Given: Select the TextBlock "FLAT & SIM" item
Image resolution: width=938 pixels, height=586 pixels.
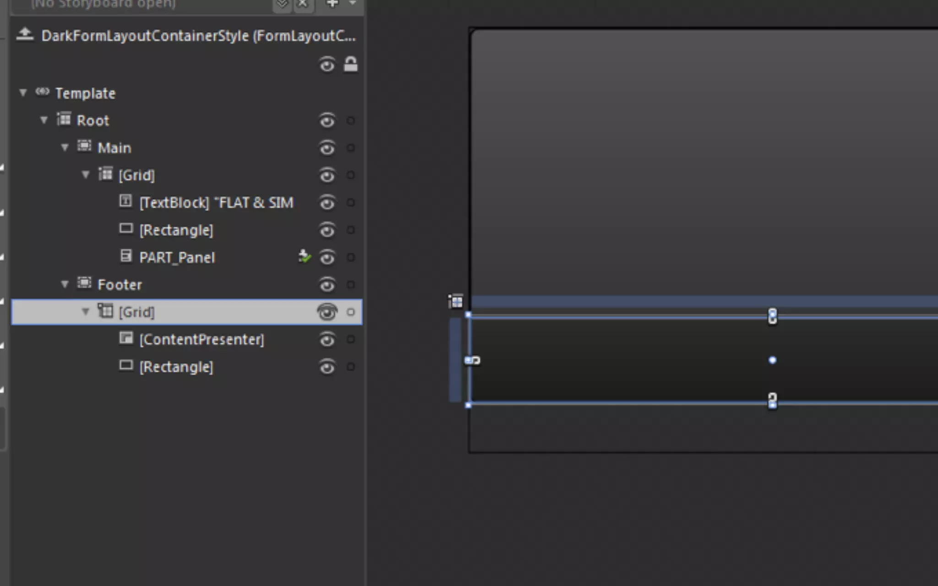Looking at the screenshot, I should pos(216,202).
